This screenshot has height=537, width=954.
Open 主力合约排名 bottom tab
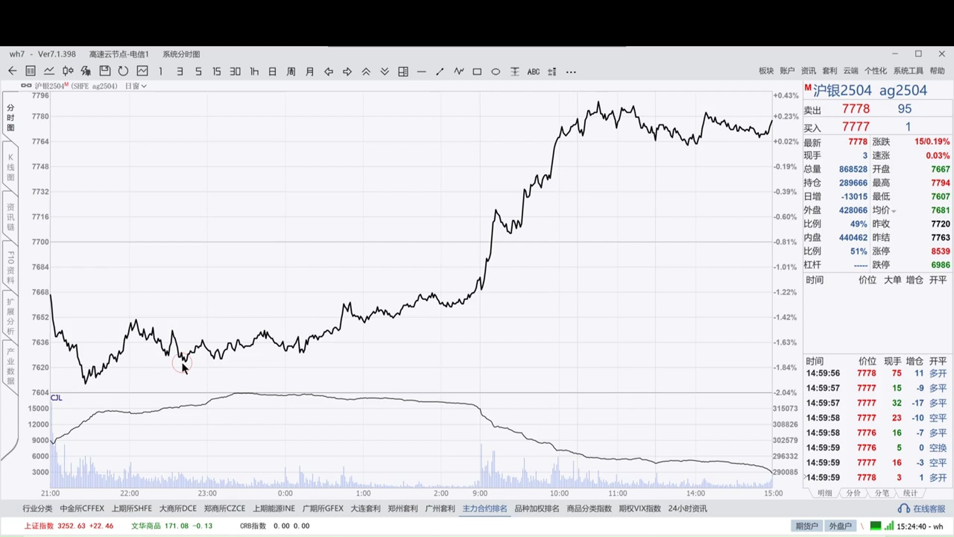tap(485, 508)
